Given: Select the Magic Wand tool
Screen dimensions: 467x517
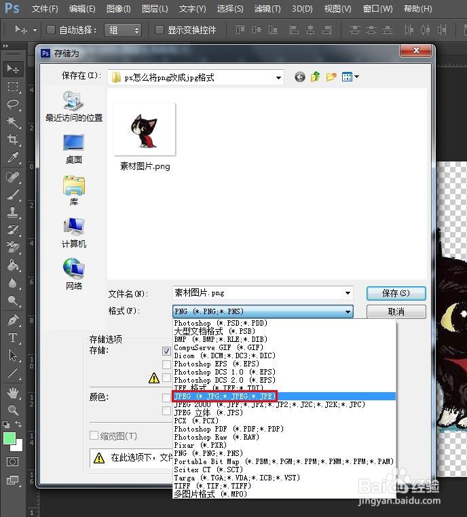Looking at the screenshot, I should click(x=13, y=122).
